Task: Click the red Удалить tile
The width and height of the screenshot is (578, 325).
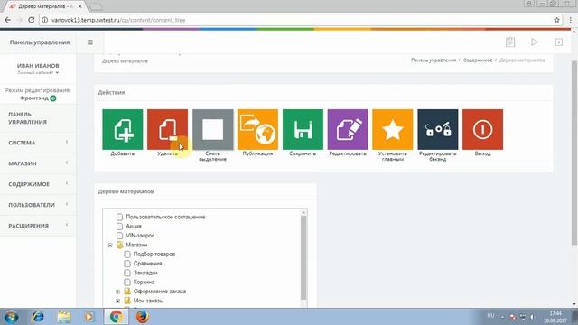Action: (167, 129)
